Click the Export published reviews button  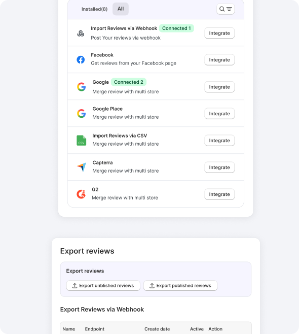(x=180, y=285)
